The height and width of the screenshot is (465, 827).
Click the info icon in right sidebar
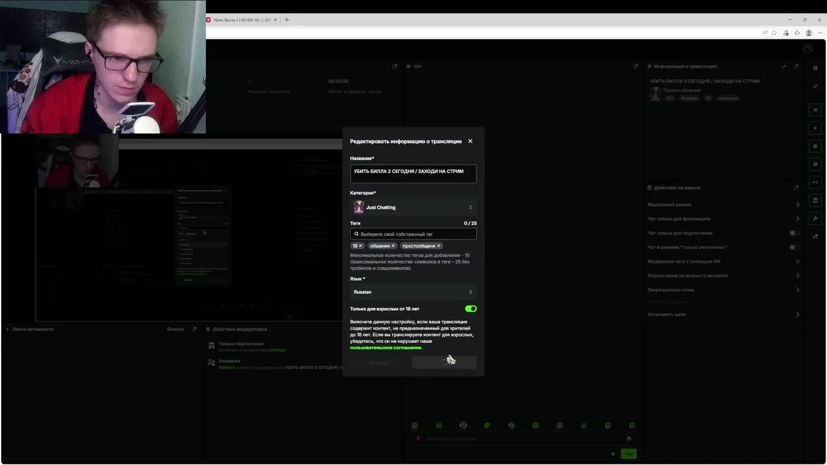pyautogui.click(x=815, y=68)
